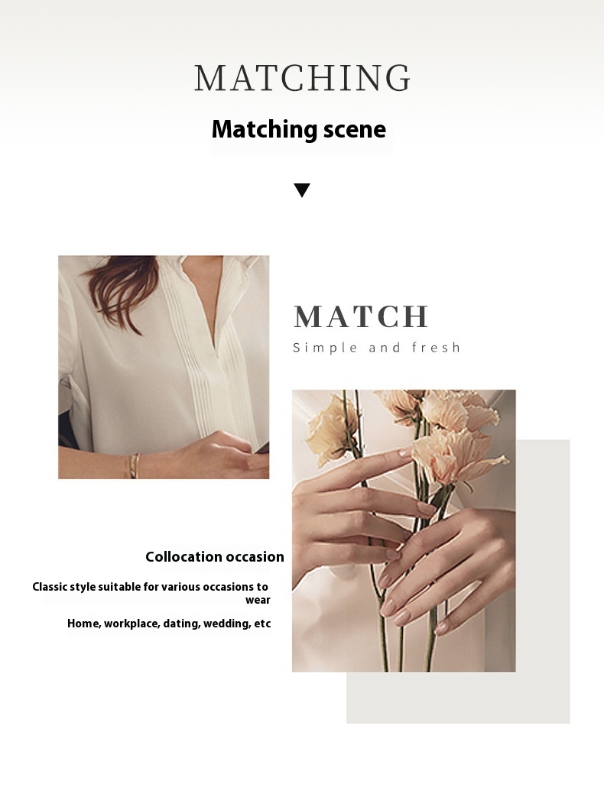Screen dimensions: 604x797
Task: Select the 'Collocation occasion' heading
Action: coord(215,556)
